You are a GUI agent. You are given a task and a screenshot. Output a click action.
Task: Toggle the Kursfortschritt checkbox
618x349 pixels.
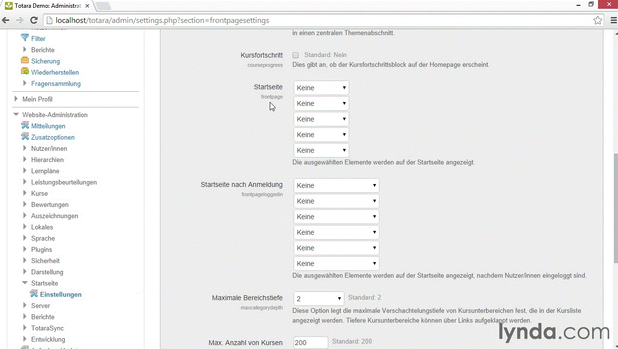(296, 55)
